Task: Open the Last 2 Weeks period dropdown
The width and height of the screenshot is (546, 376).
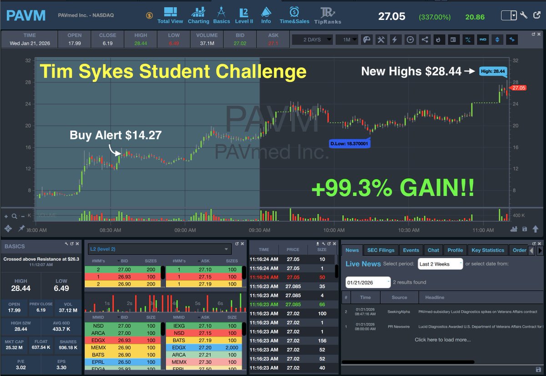Action: [440, 264]
